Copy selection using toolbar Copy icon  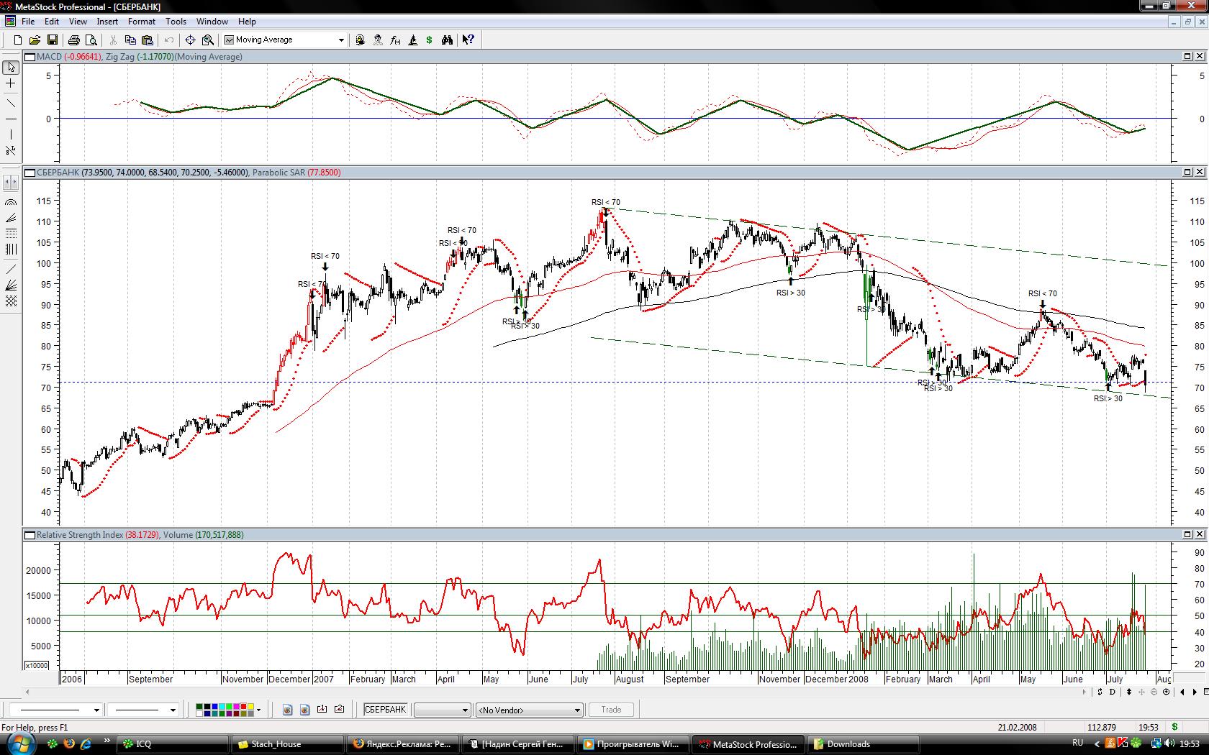tap(131, 40)
